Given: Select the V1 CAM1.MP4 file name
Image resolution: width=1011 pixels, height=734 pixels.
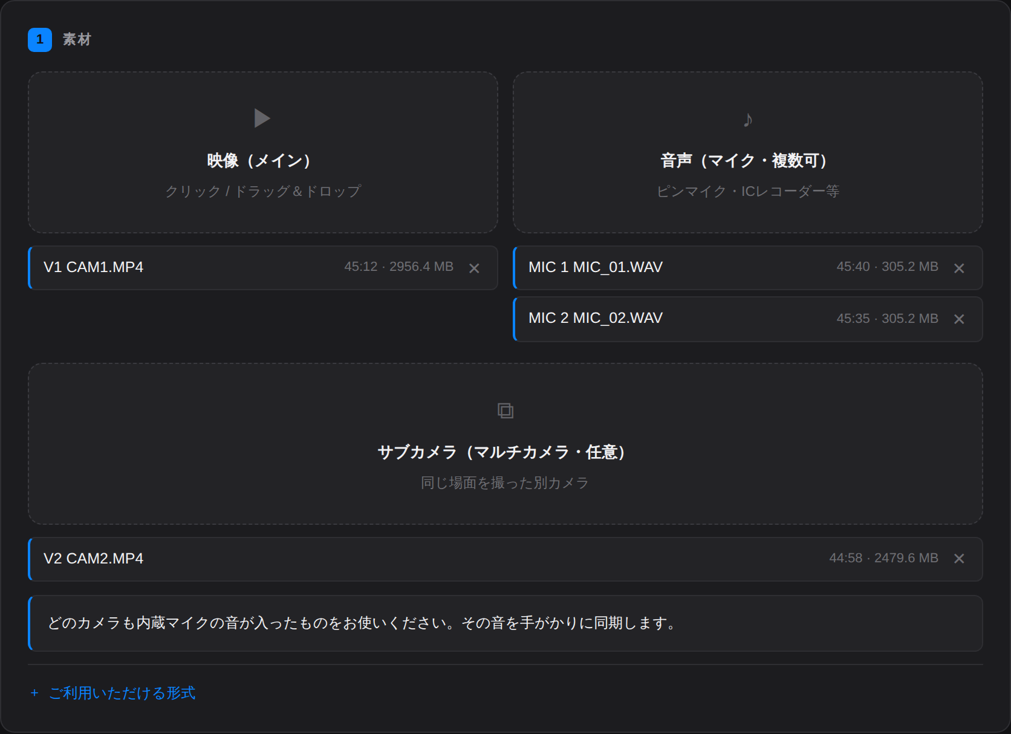Looking at the screenshot, I should [94, 267].
